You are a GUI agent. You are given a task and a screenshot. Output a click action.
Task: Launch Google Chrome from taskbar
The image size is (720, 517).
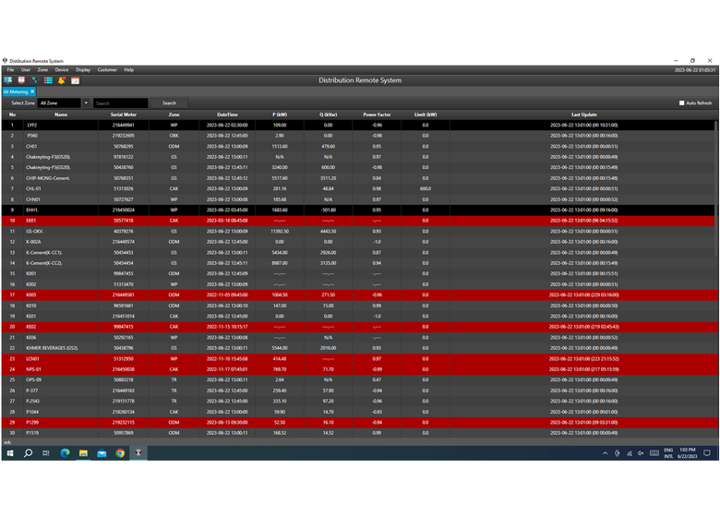[x=120, y=453]
